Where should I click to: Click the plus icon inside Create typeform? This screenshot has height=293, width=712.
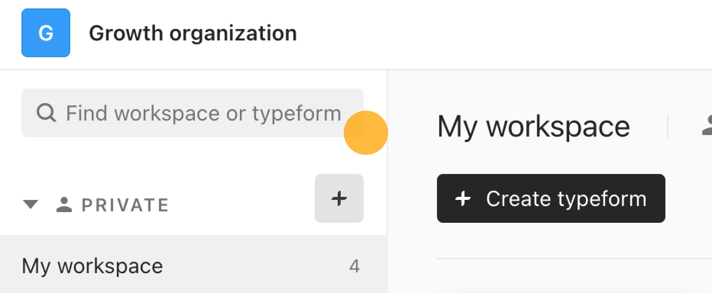click(463, 198)
